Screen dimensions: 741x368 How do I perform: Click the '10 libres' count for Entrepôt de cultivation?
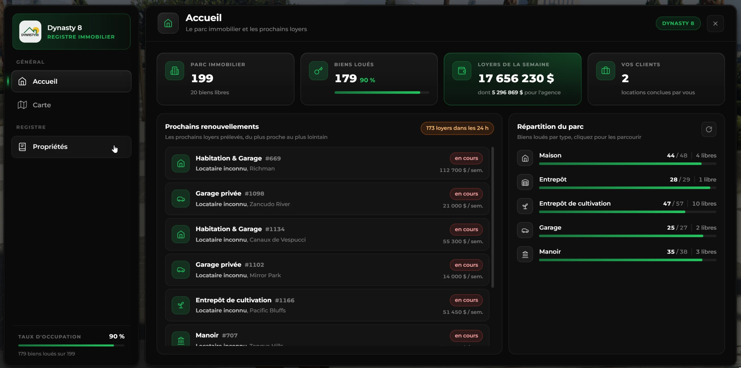click(x=704, y=204)
